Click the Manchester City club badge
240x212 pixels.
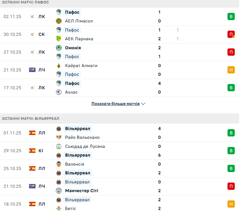click(x=59, y=191)
